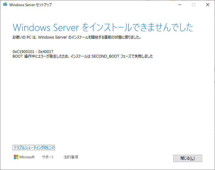
Task: Click empty title bar area beside the title
Action: (x=116, y=5)
